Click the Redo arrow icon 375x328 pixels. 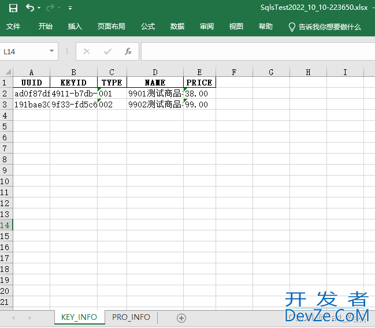[50, 8]
